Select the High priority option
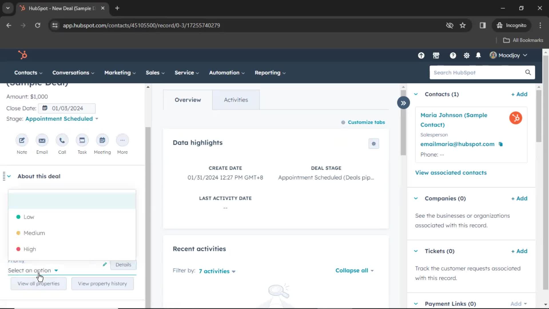Screen dimensions: 549x309 coord(72,249)
